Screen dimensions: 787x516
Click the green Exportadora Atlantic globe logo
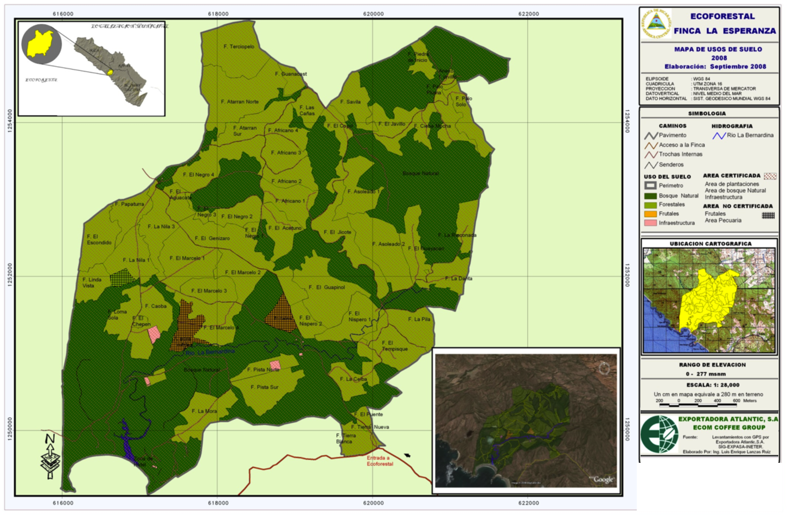pos(658,435)
